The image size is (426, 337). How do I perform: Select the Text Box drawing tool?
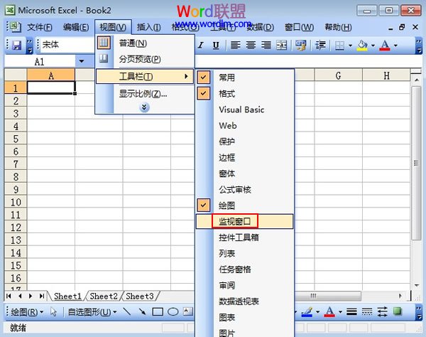click(188, 311)
